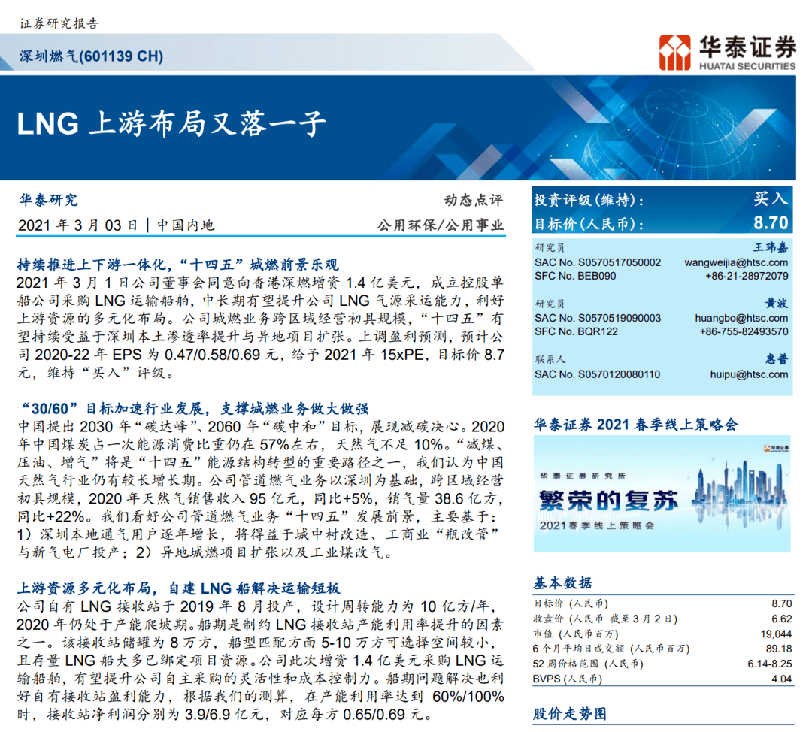This screenshot has width=812, height=732.
Task: Click the "市值 (人民币百万)" row label
Action: 575,634
